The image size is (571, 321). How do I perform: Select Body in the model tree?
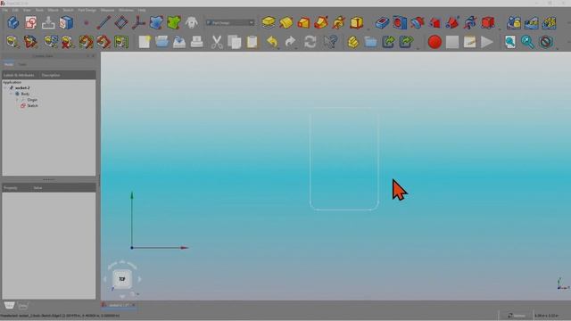[x=25, y=94]
